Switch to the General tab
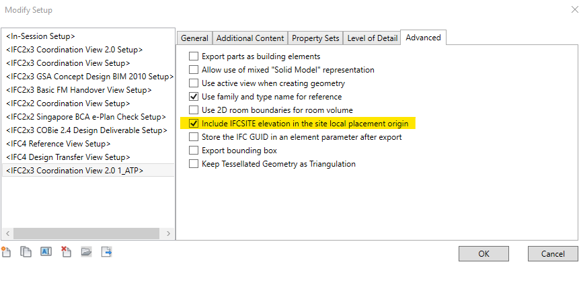 tap(194, 38)
